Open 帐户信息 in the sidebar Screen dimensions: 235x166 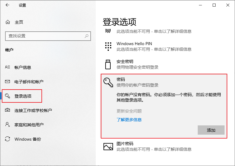tap(23, 67)
